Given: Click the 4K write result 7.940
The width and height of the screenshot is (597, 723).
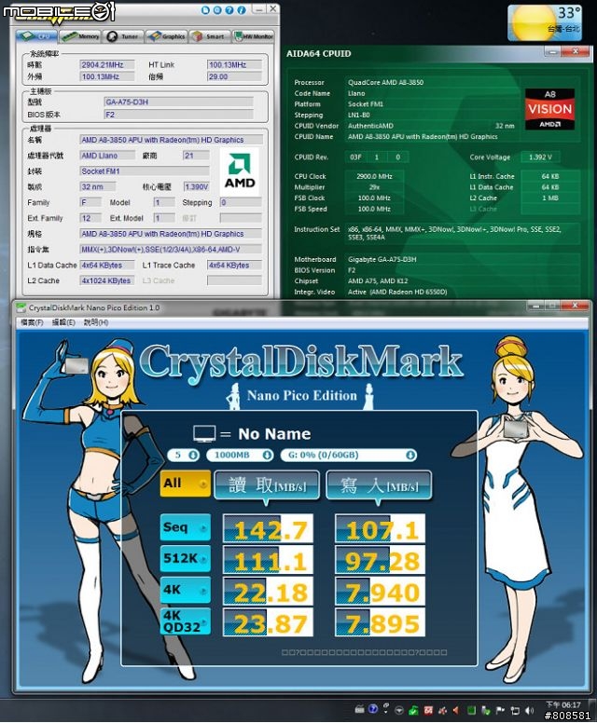Looking at the screenshot, I should 380,592.
